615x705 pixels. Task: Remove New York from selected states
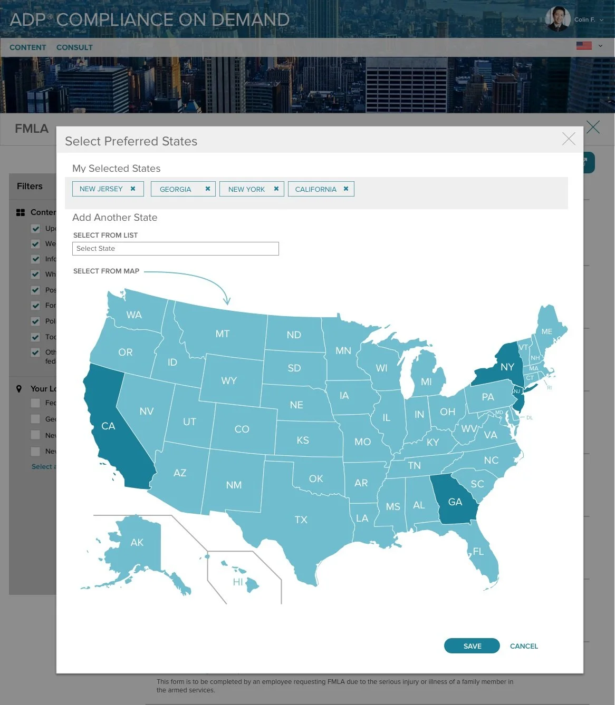[x=276, y=189]
